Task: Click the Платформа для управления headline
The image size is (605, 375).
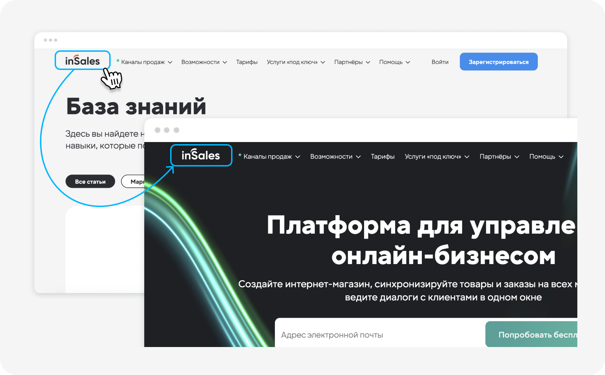Action: [x=422, y=226]
